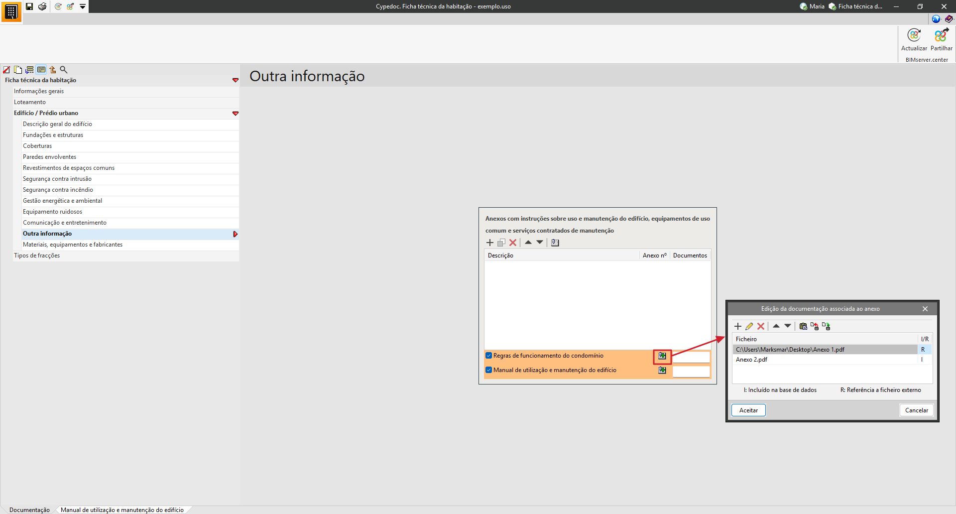Image resolution: width=956 pixels, height=514 pixels.
Task: Click the brown up-arrow icon in tree toolbar
Action: 53,70
